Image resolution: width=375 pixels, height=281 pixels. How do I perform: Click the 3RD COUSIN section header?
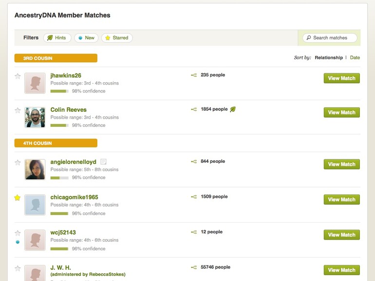[x=56, y=58]
